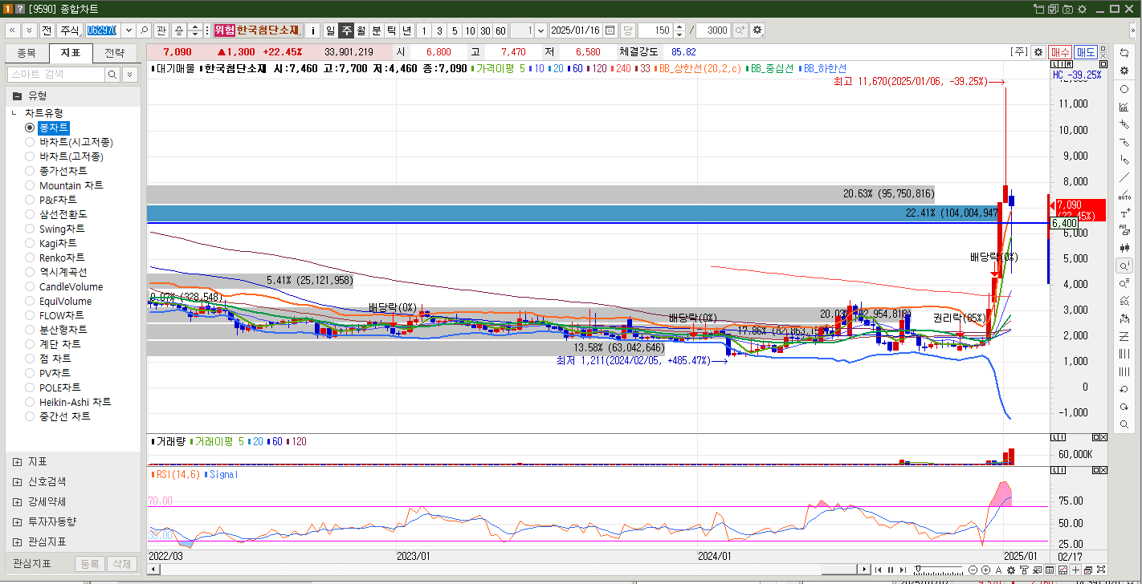Focus the 스마트 검색 input field

click(x=55, y=75)
